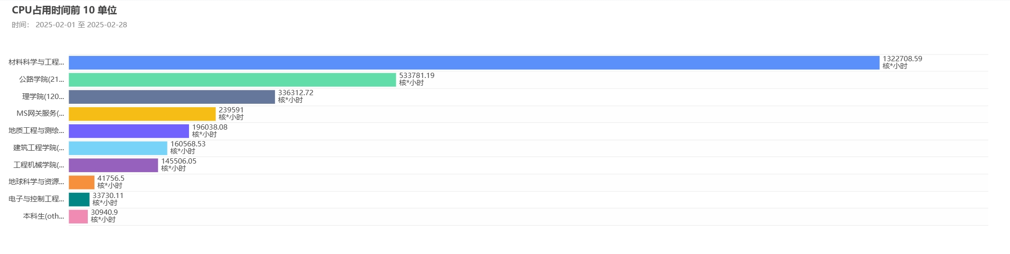This screenshot has height=254, width=1010.
Task: Select the light blue 建筑工程学院 bar
Action: 118,148
